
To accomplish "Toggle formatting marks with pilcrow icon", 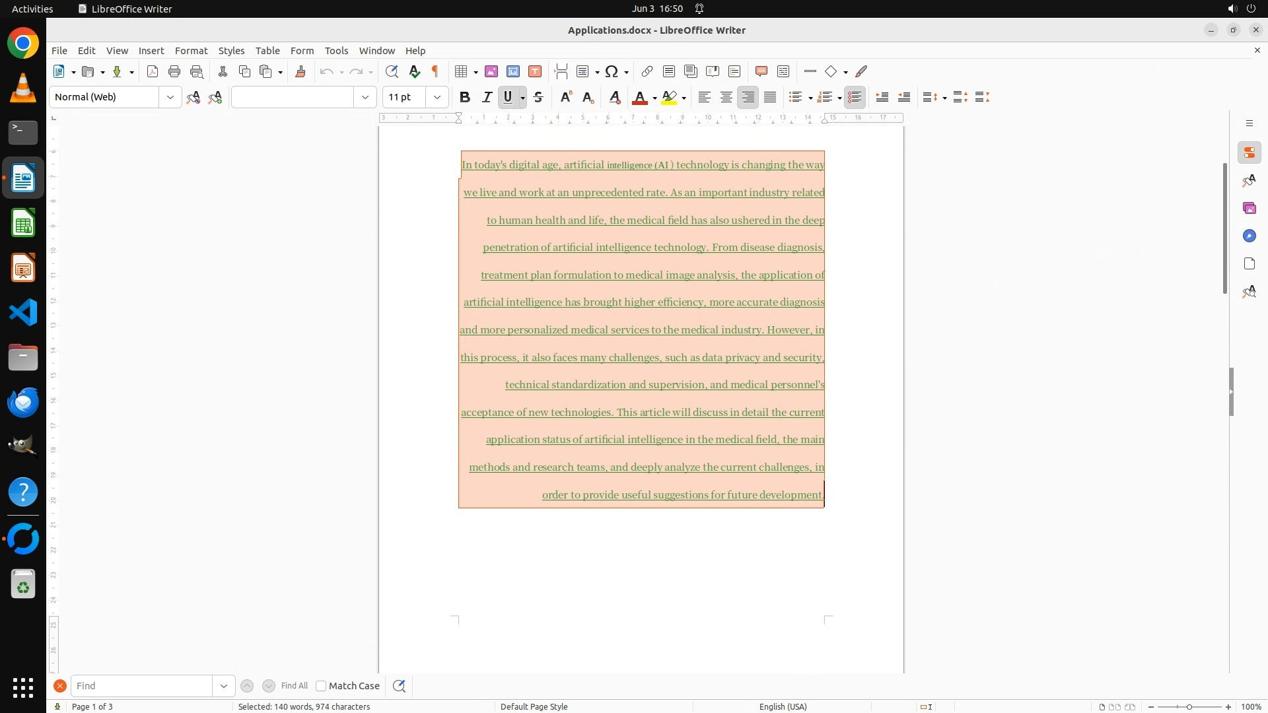I will click(435, 71).
